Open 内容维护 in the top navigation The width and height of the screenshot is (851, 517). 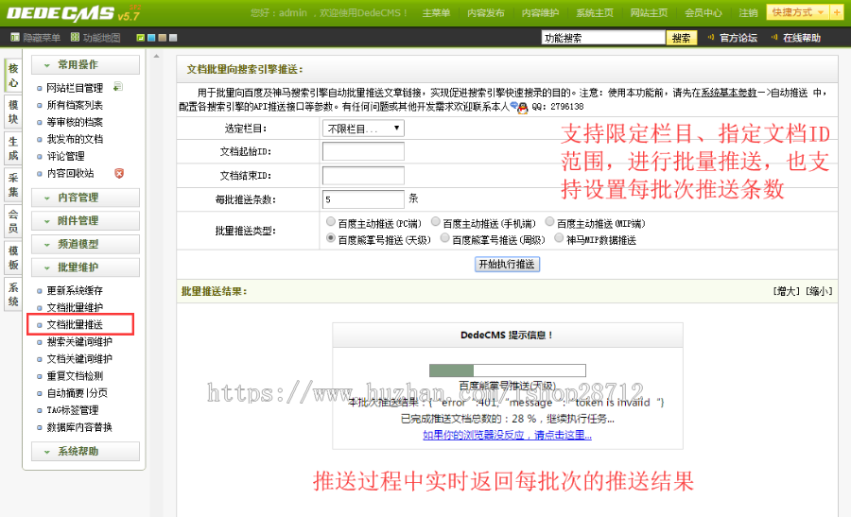pos(540,13)
